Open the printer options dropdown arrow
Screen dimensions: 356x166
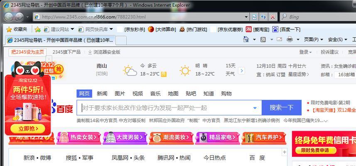pyautogui.click(x=298, y=39)
